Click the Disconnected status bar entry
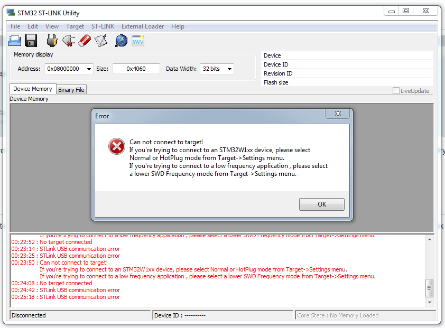This screenshot has height=328, width=445. (x=80, y=315)
